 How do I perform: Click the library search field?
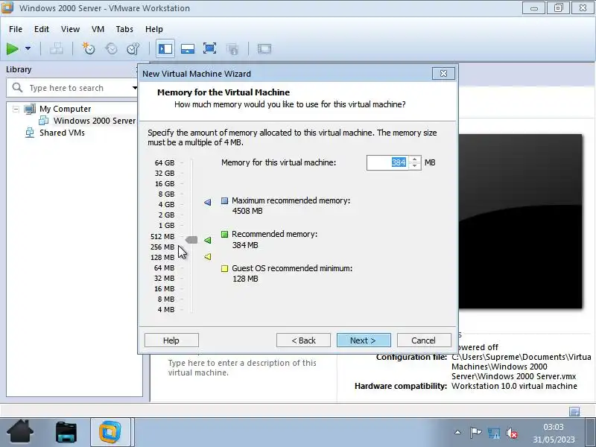coord(70,88)
